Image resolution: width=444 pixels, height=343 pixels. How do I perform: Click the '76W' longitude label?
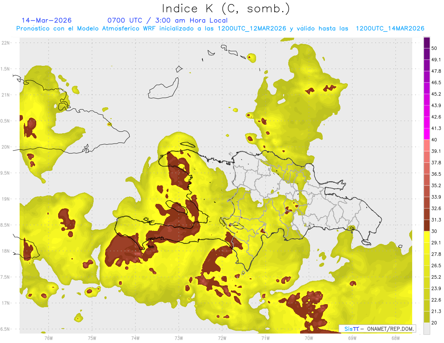(x=48, y=338)
